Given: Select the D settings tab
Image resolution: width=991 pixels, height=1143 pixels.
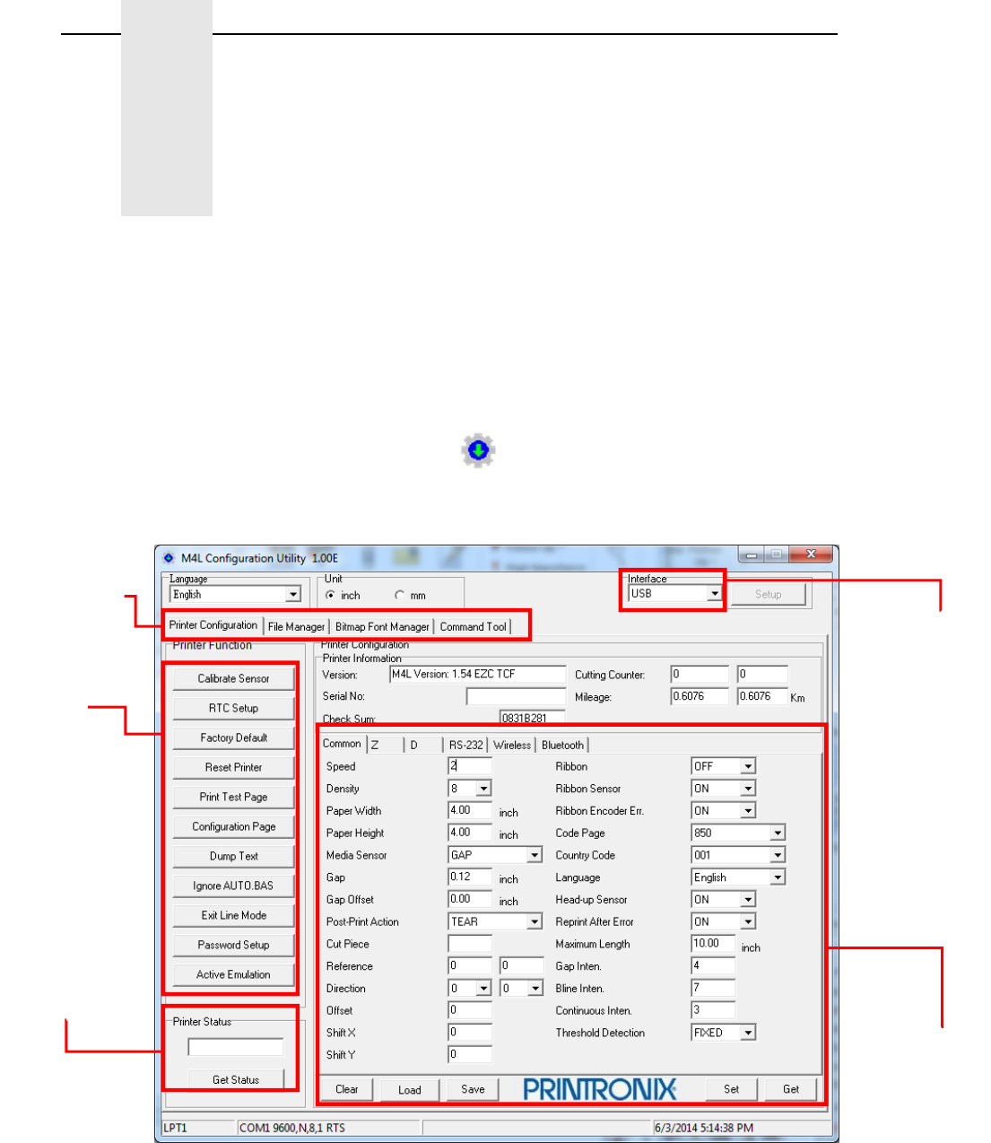Looking at the screenshot, I should coord(424,746).
